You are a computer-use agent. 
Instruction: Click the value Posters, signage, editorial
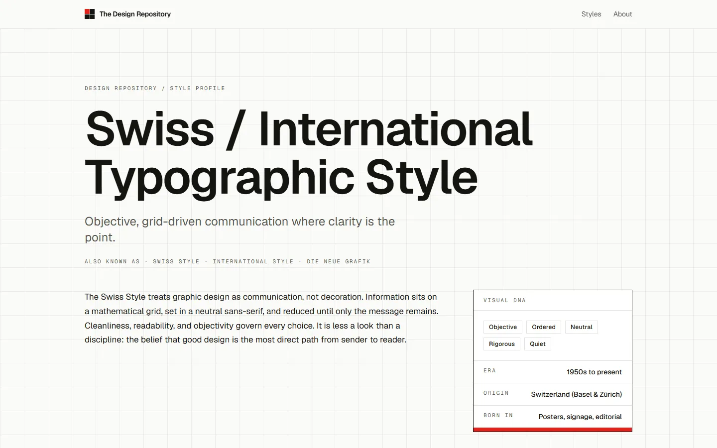pos(580,417)
